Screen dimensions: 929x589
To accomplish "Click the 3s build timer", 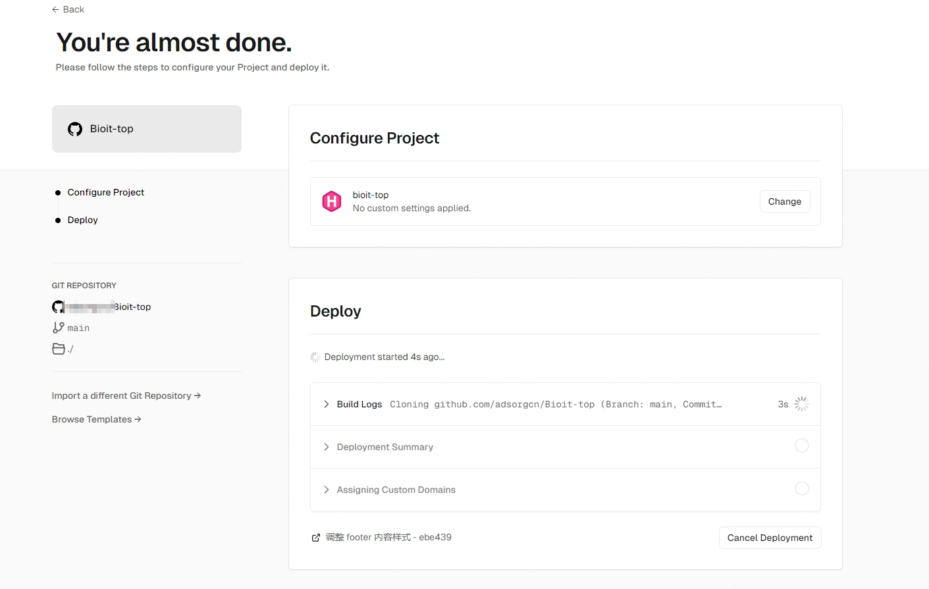I will coord(783,404).
